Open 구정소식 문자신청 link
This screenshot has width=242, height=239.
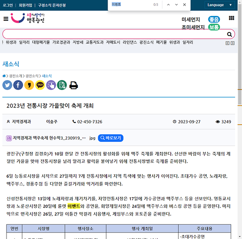click(x=52, y=5)
